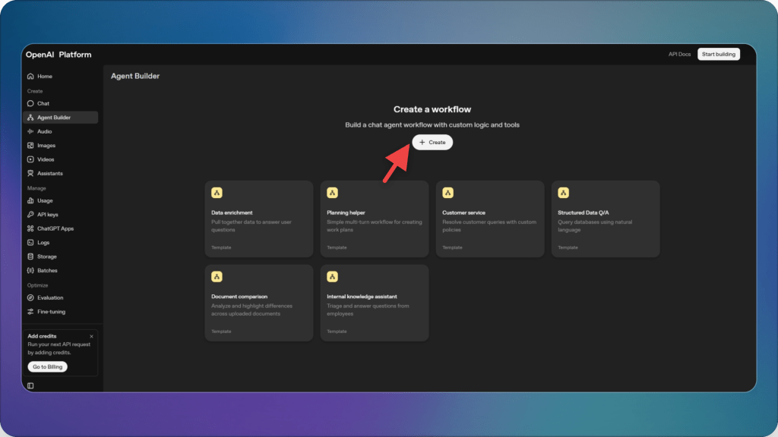This screenshot has width=778, height=437.
Task: Click the Add credits heading text
Action: point(43,336)
